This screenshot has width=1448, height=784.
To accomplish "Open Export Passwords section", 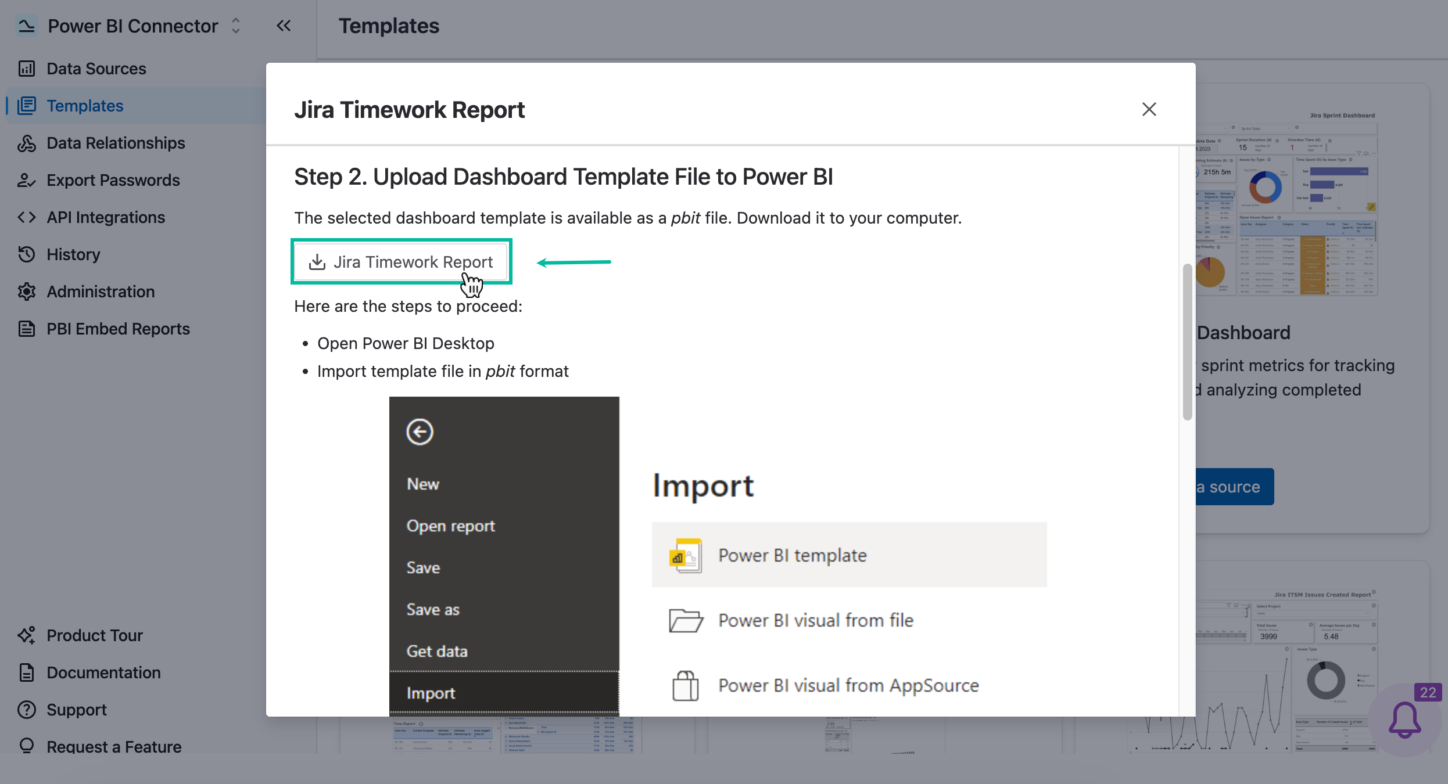I will 113,180.
